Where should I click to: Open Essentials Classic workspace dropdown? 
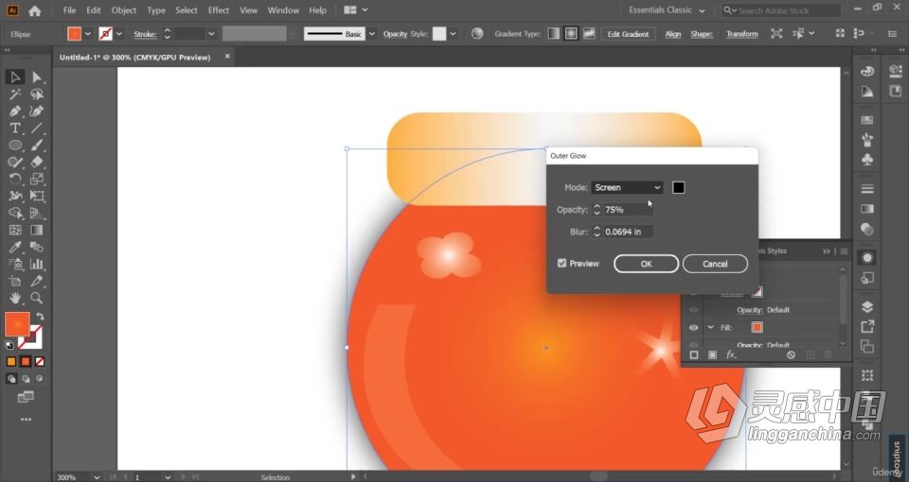click(667, 10)
